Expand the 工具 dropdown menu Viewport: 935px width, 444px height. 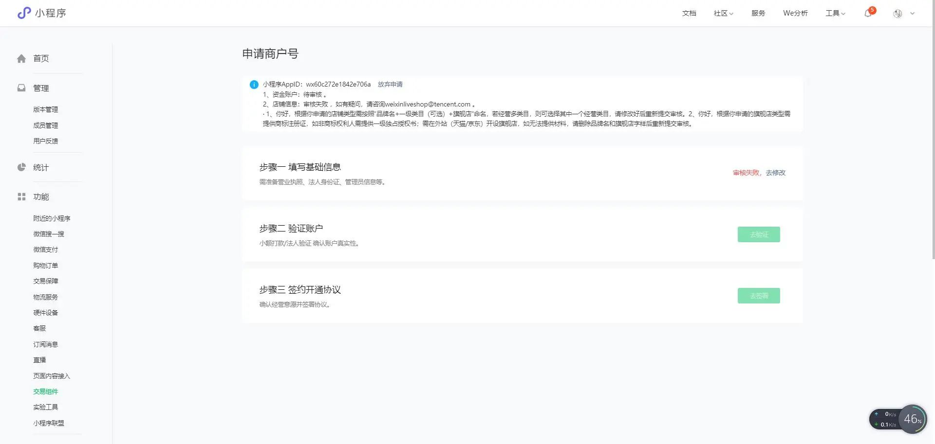pos(835,13)
